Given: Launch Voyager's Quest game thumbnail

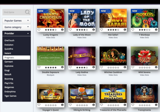Looking at the screenshot, I should pos(50,93).
